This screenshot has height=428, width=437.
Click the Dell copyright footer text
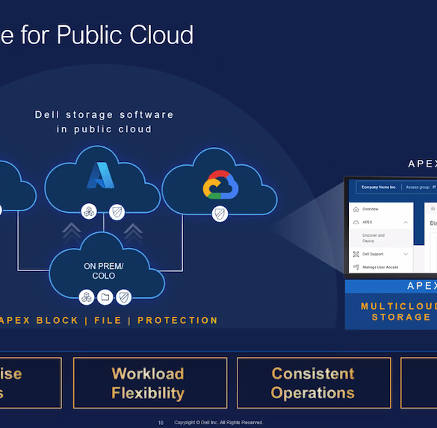tap(219, 423)
